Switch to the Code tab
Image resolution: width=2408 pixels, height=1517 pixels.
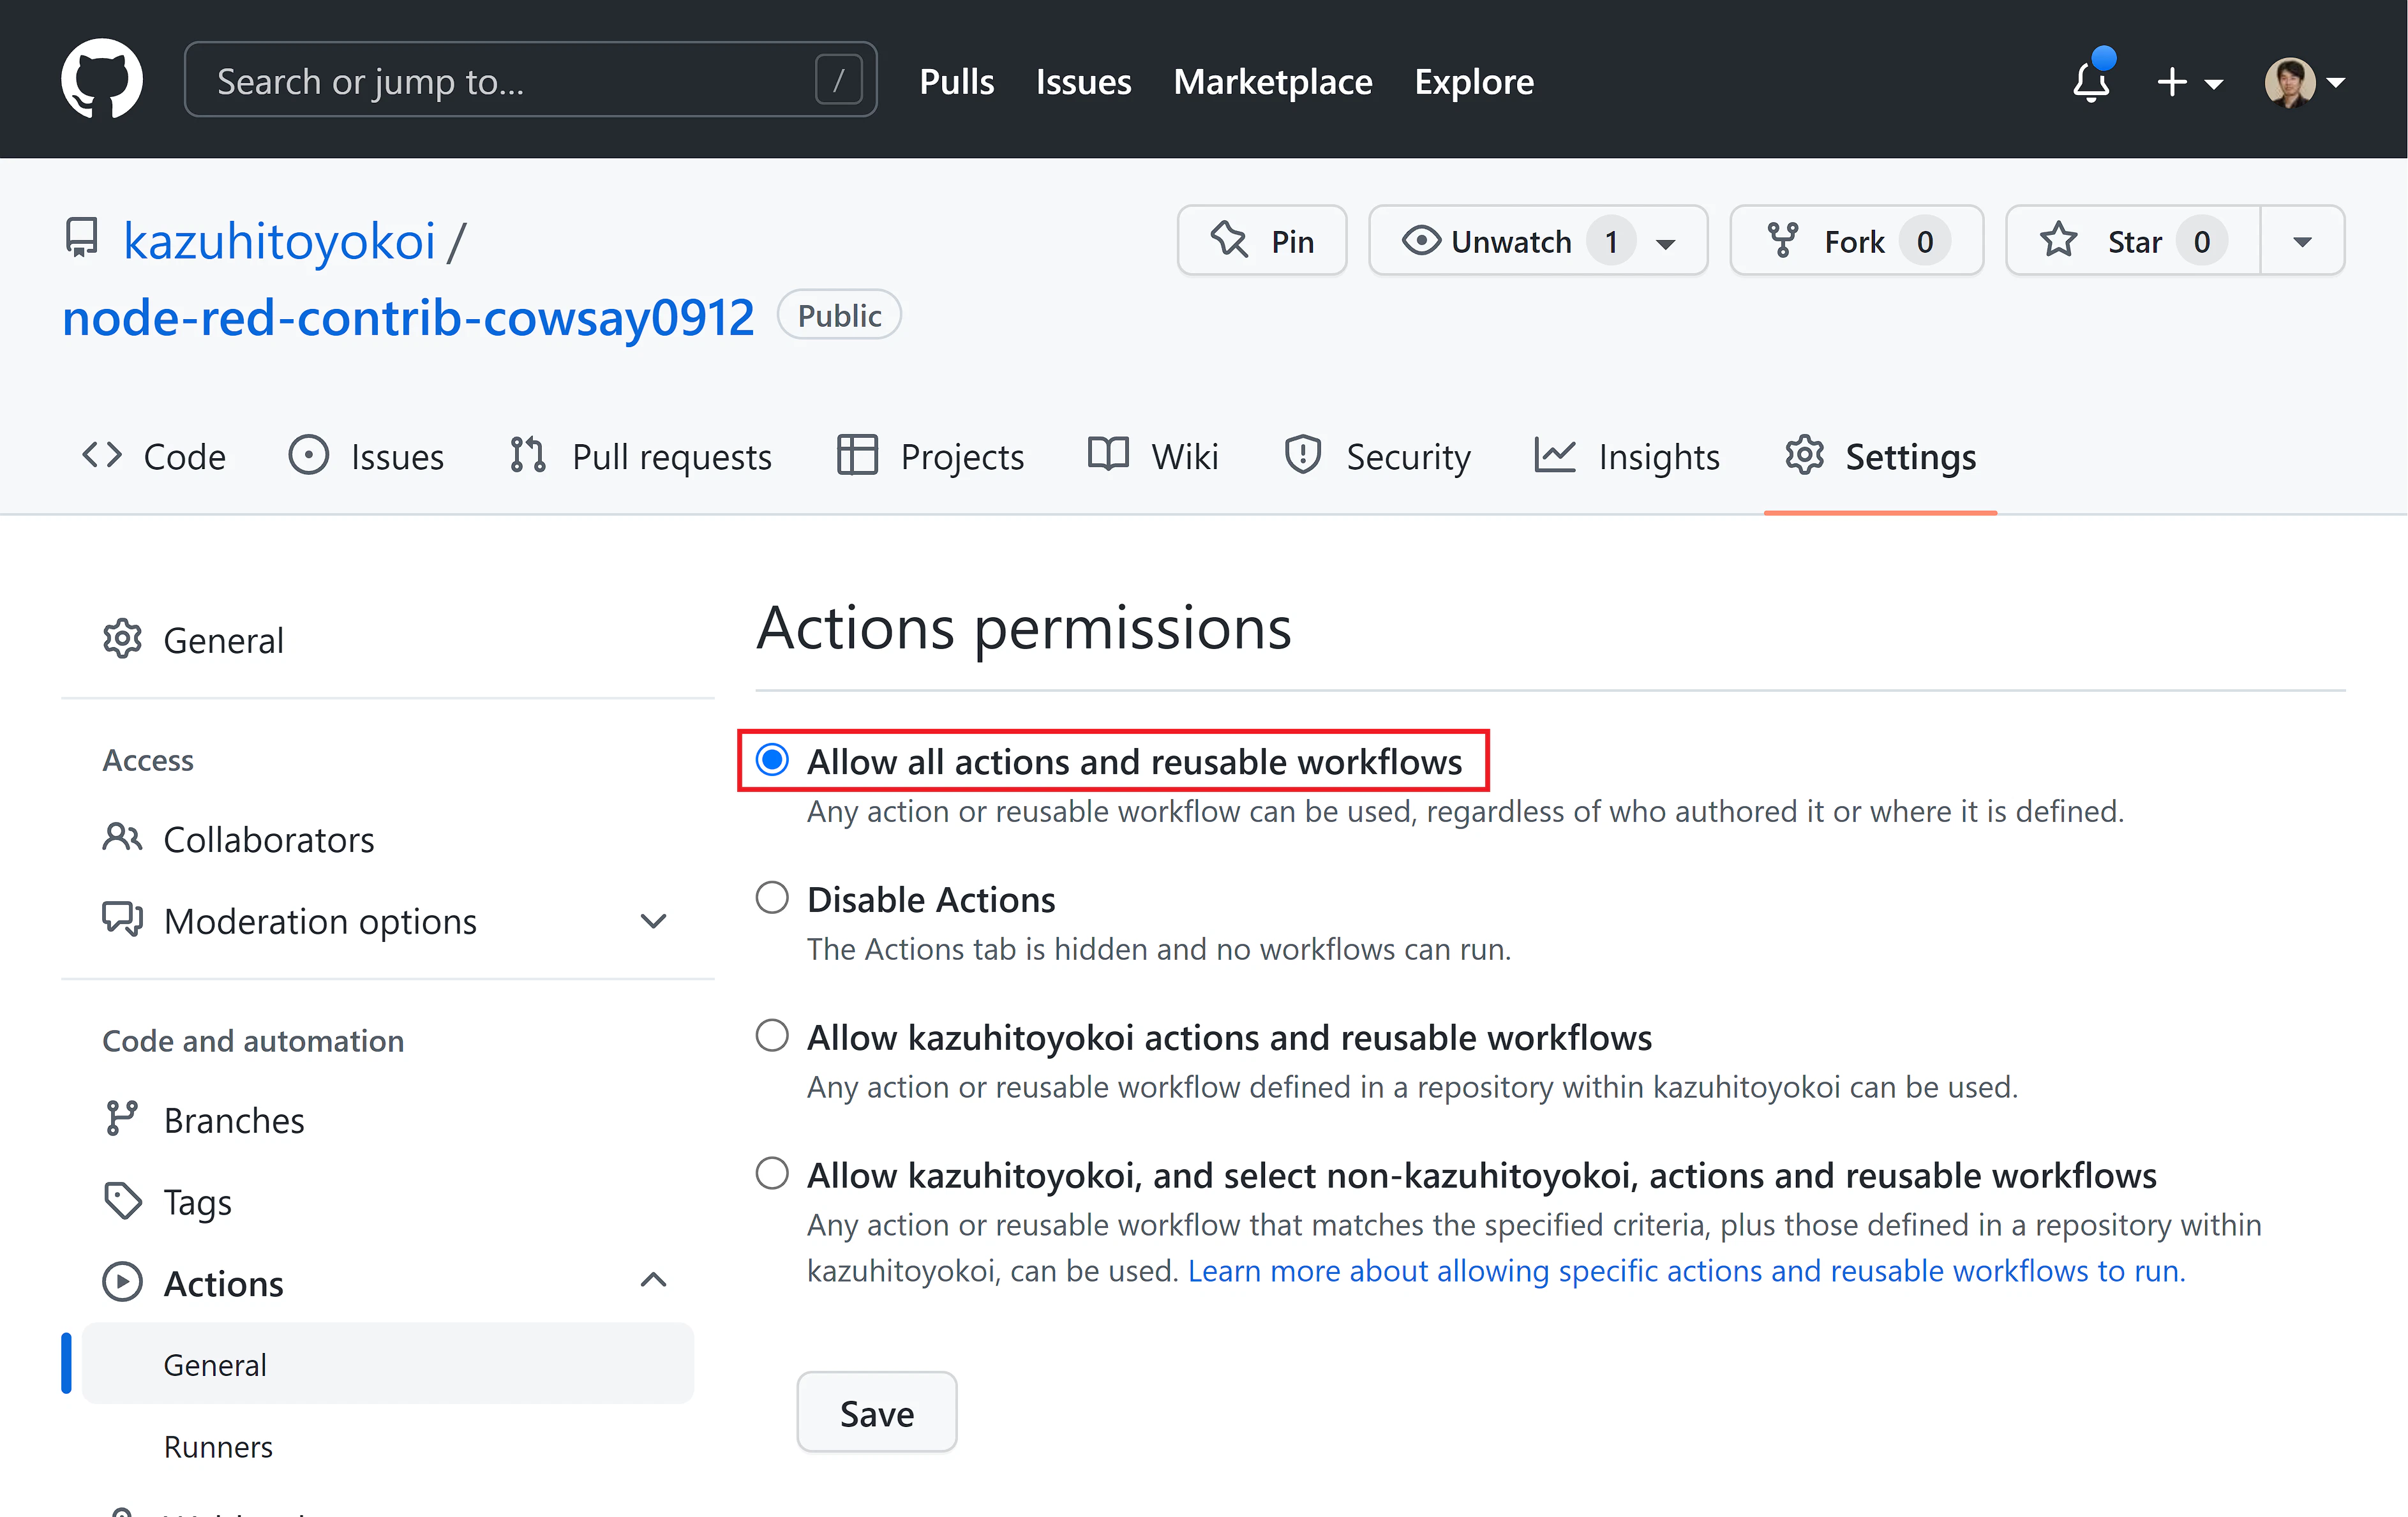click(x=154, y=456)
